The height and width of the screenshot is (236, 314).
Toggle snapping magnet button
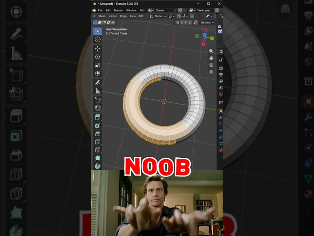click(179, 16)
